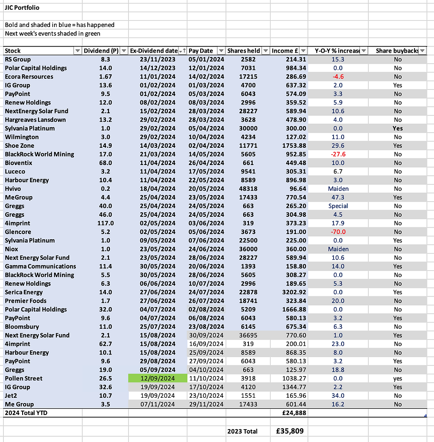434x442 pixels.
Task: Select the -70.0 Glencore Y-O-Y cell
Action: coord(338,232)
